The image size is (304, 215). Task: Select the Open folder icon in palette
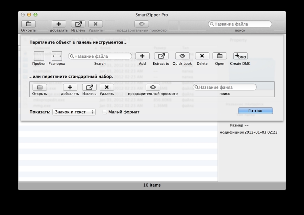click(220, 56)
